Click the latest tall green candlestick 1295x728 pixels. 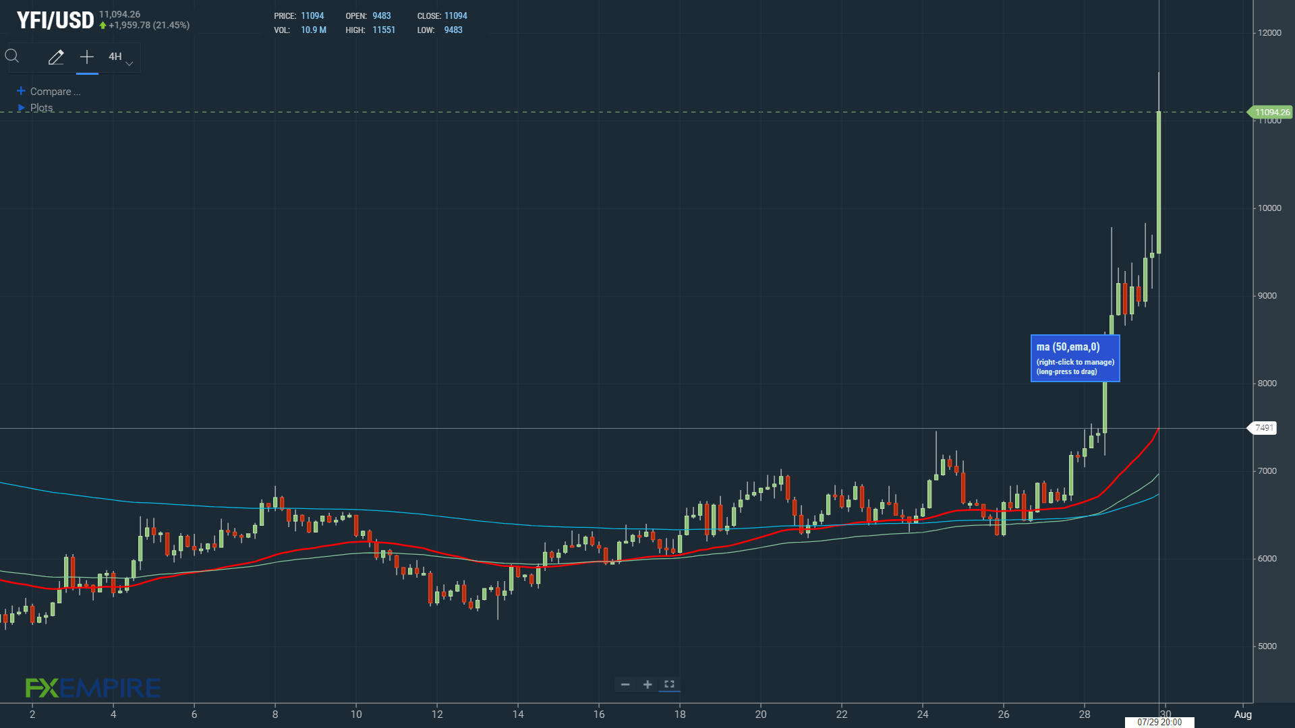(x=1159, y=183)
